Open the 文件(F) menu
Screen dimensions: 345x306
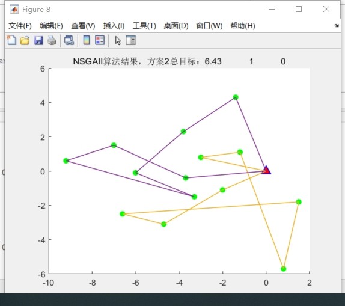tap(20, 26)
